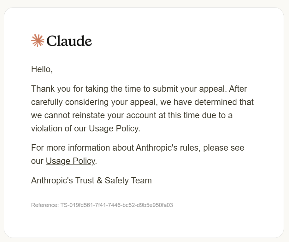The height and width of the screenshot is (242, 289).
Task: Click the gray "Reference:" label
Action: point(45,205)
